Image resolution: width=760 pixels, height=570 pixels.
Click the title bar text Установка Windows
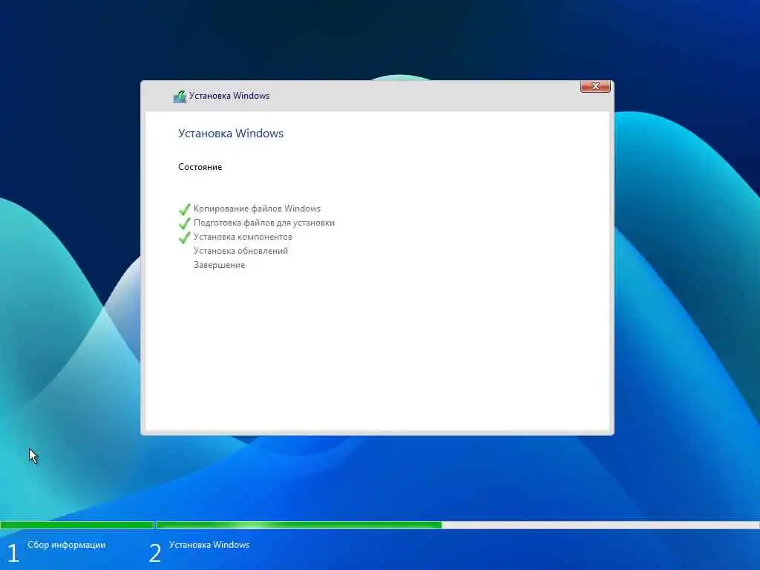point(229,96)
